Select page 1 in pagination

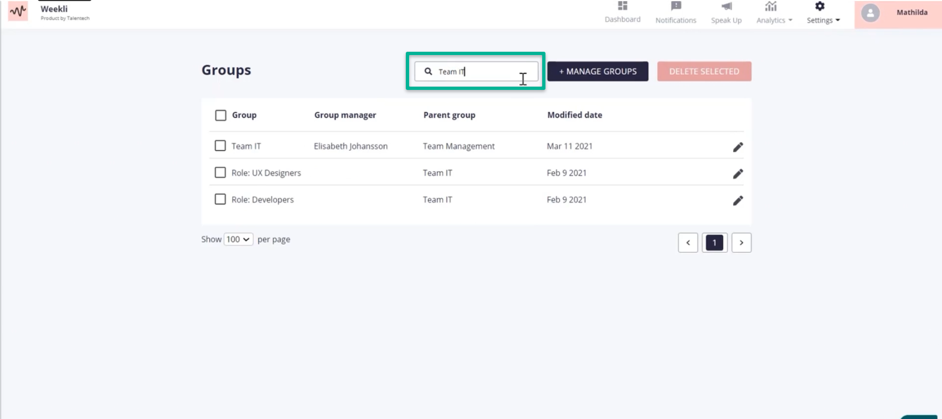click(x=715, y=242)
